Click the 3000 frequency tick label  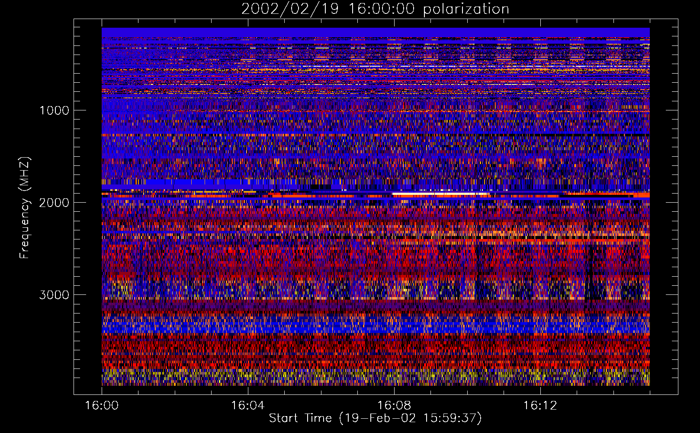click(x=54, y=295)
